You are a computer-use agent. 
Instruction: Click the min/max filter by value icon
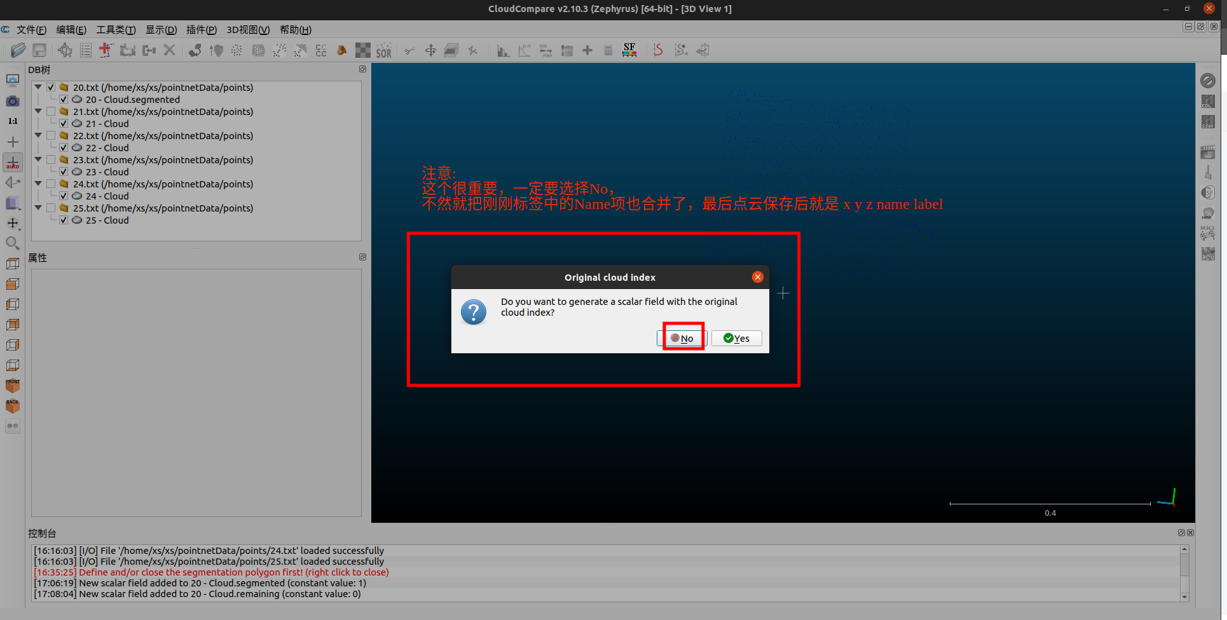[545, 50]
